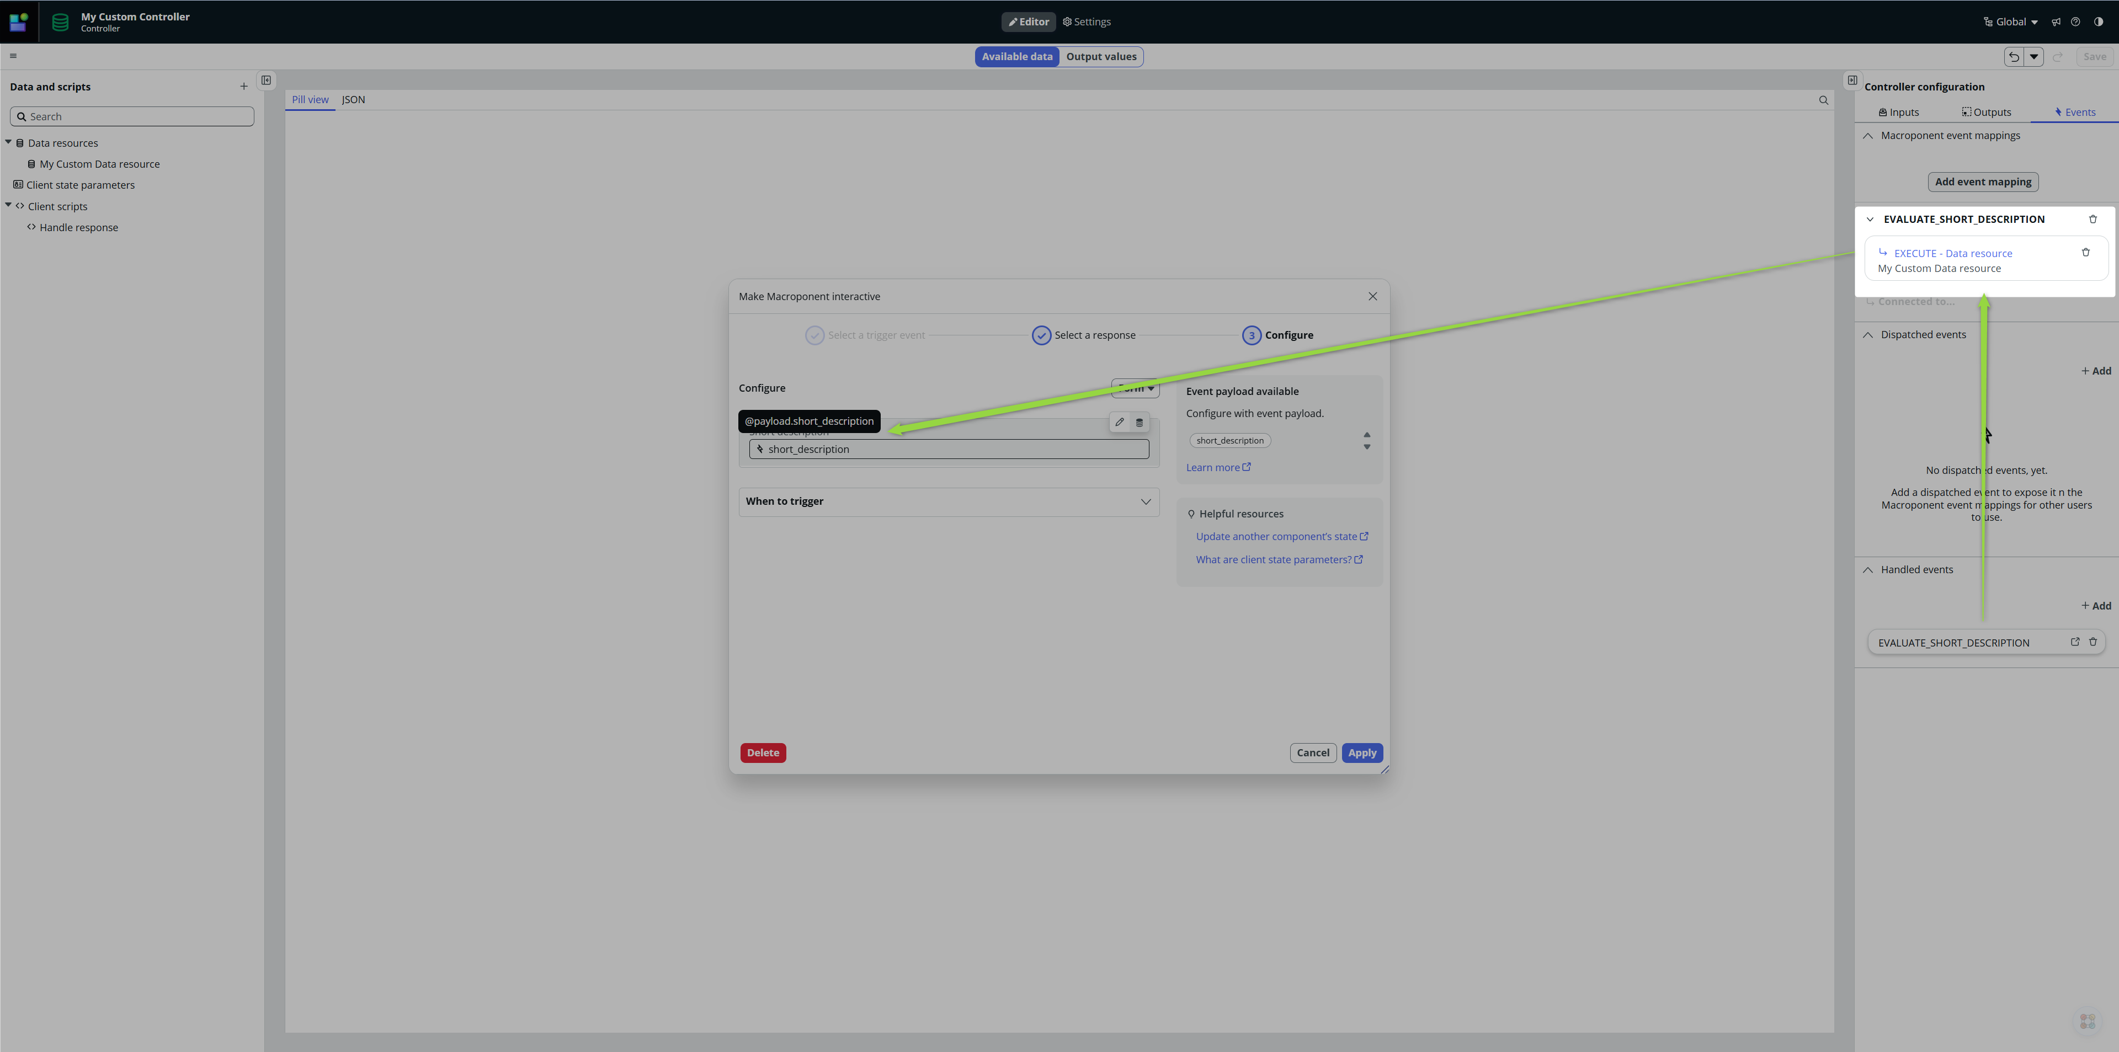Screen dimensions: 2119x1052
Task: Select the Available data toggle
Action: pos(1016,57)
